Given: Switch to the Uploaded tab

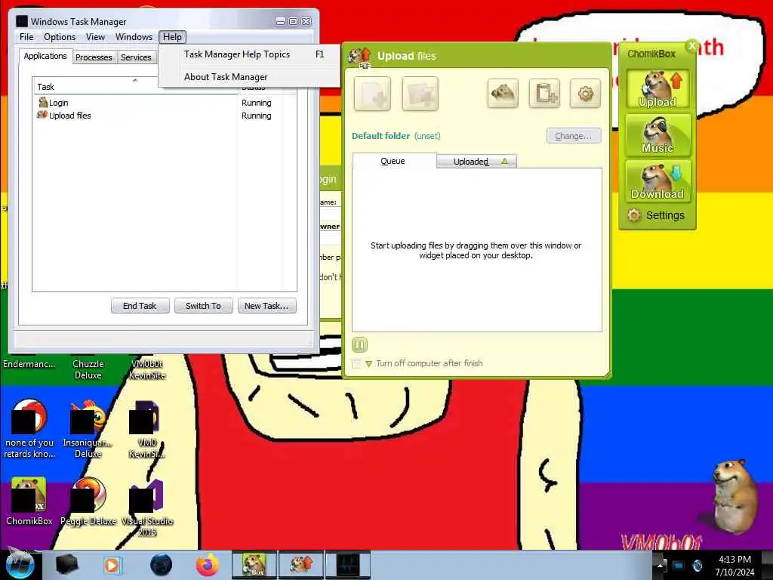Looking at the screenshot, I should pos(477,162).
